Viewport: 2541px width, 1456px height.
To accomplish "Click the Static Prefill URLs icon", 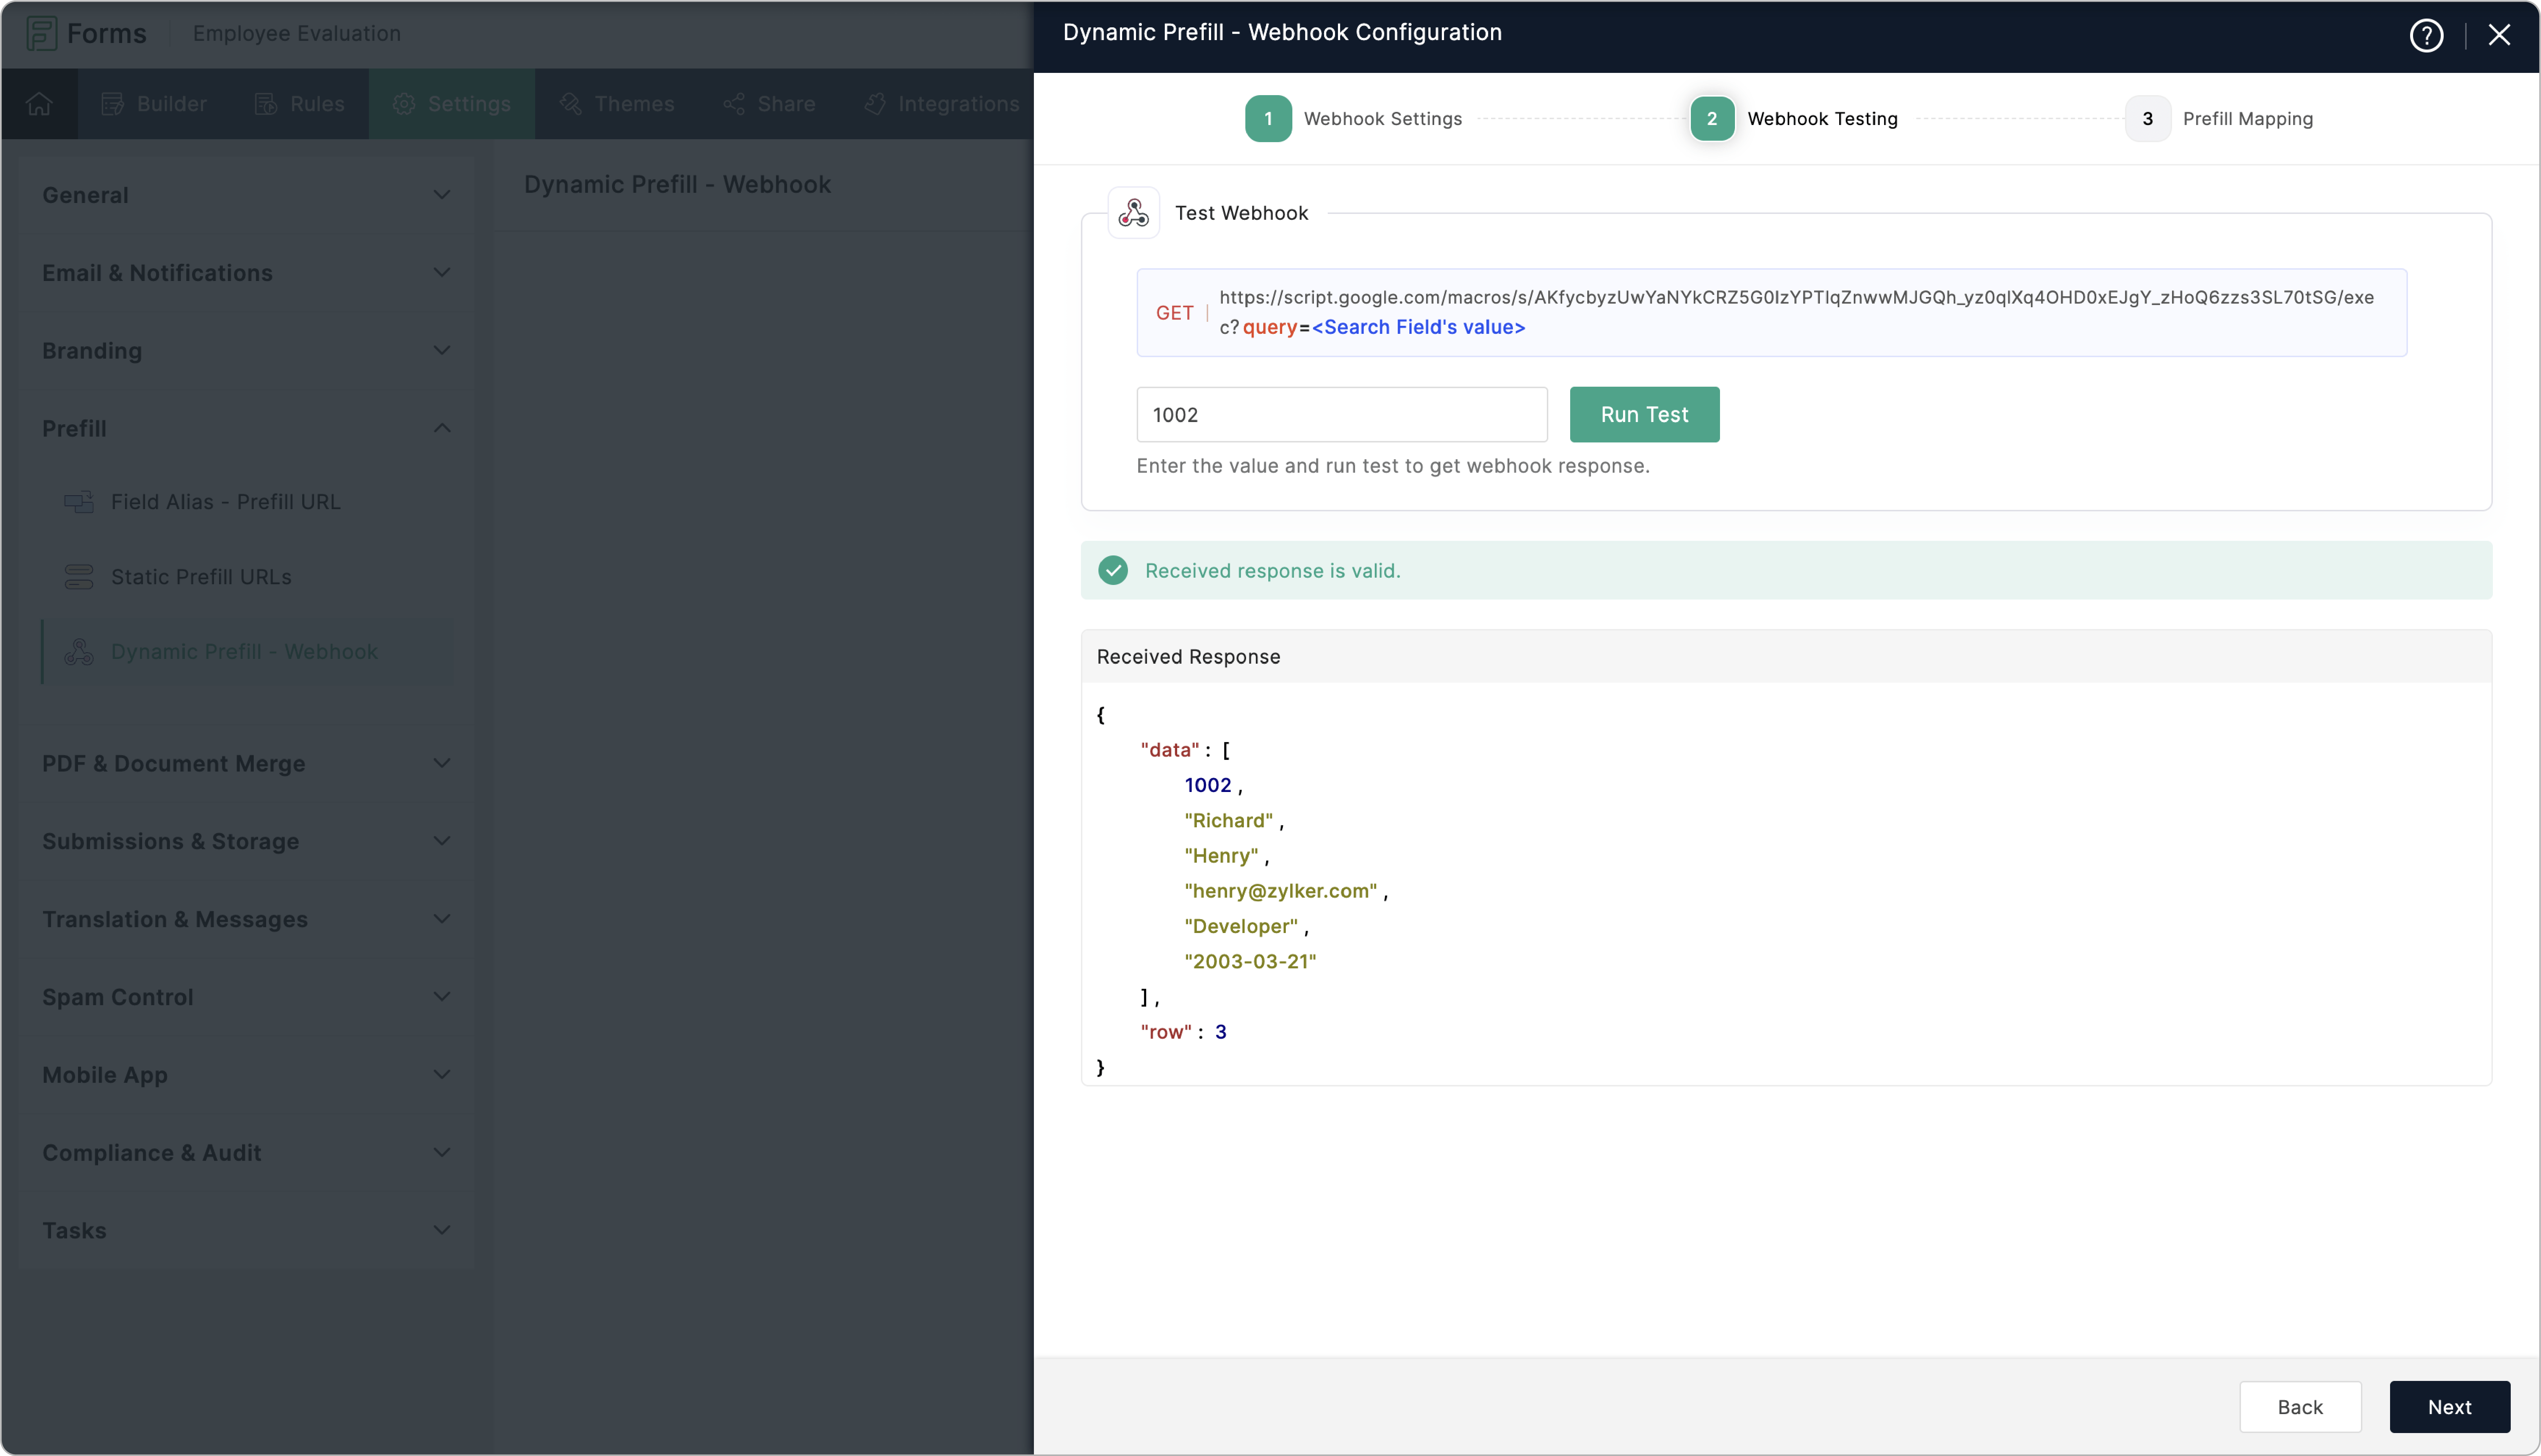I will [x=79, y=577].
